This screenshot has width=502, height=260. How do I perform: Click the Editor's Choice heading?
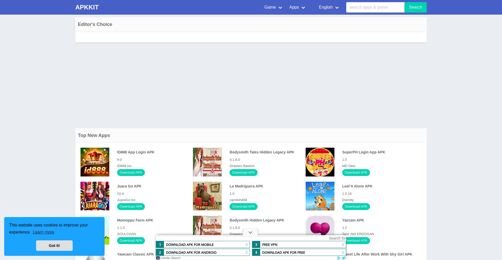(95, 24)
